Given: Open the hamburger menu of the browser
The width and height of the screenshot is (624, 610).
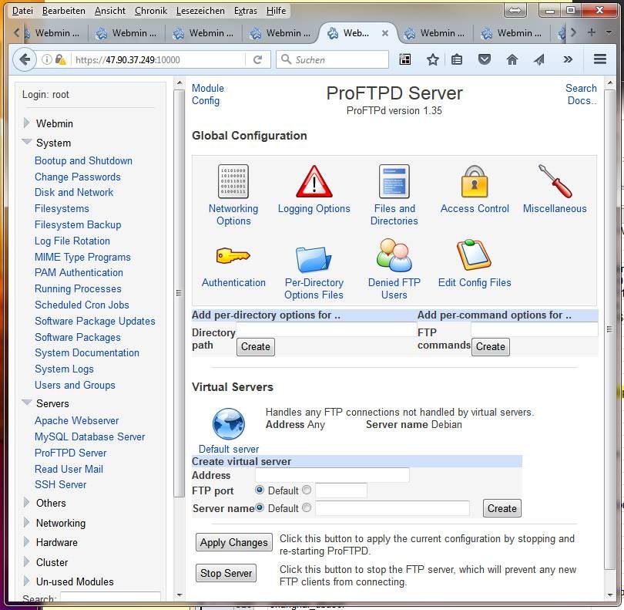Looking at the screenshot, I should tap(600, 59).
